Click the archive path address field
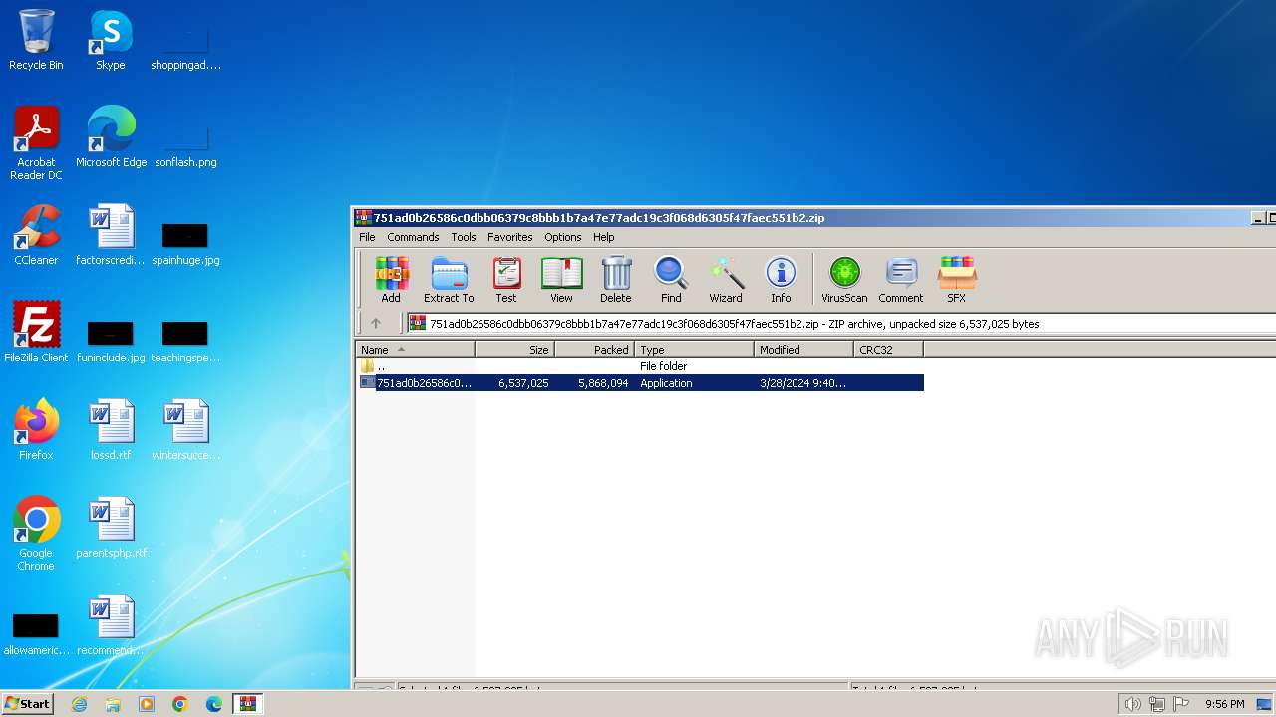Viewport: 1276px width, 717px height. point(840,323)
